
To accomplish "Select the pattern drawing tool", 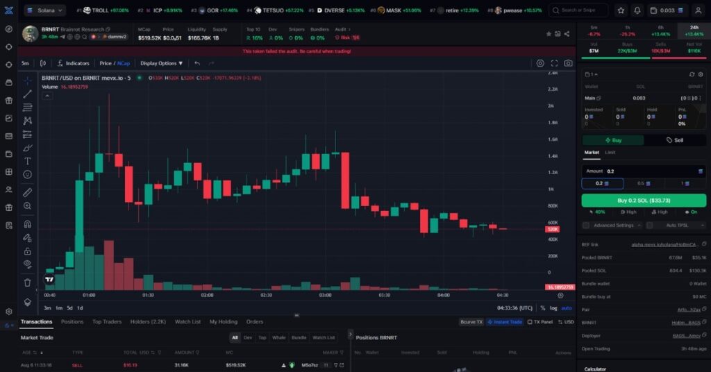I will (x=27, y=121).
